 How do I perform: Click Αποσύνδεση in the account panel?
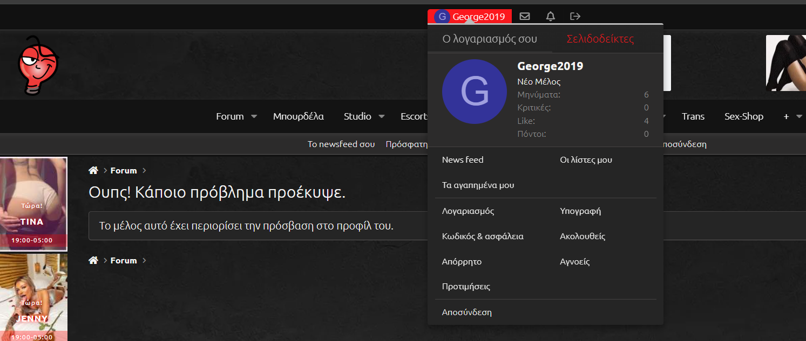click(x=466, y=312)
